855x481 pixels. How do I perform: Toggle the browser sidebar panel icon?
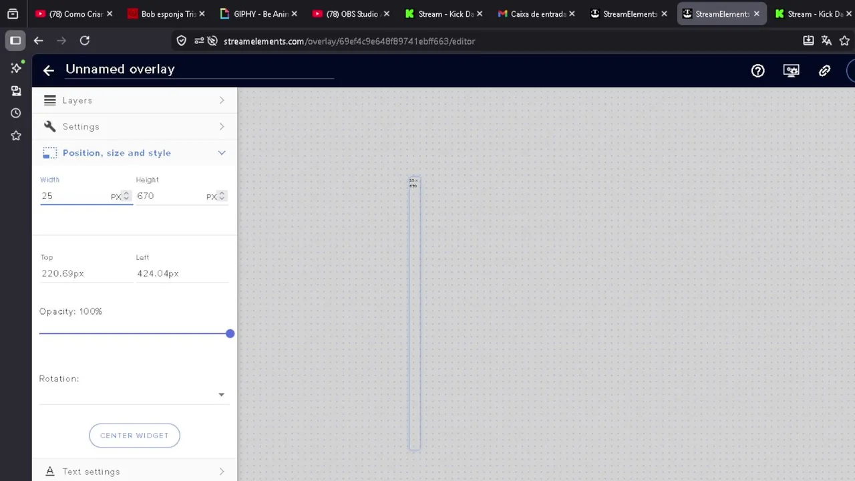pos(15,41)
